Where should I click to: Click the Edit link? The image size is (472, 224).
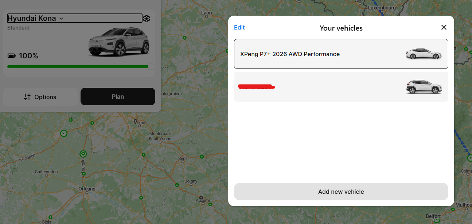[x=239, y=28]
